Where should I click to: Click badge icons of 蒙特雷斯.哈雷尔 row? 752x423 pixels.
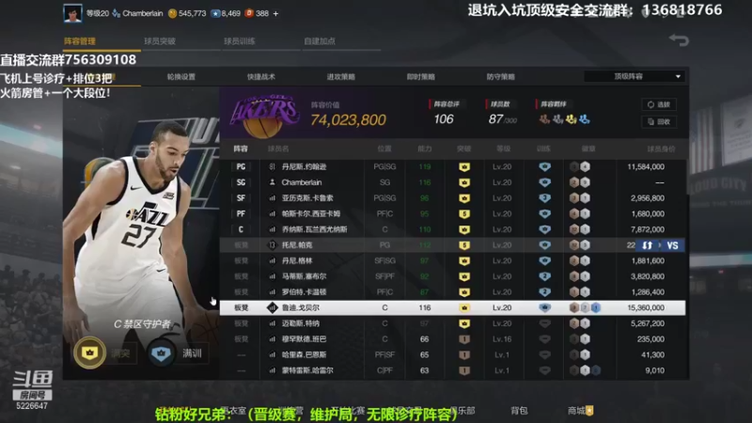pos(585,370)
